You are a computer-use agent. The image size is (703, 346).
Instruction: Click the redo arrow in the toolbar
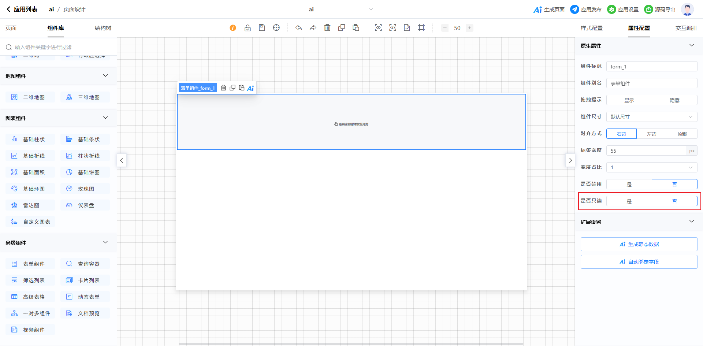tap(313, 28)
